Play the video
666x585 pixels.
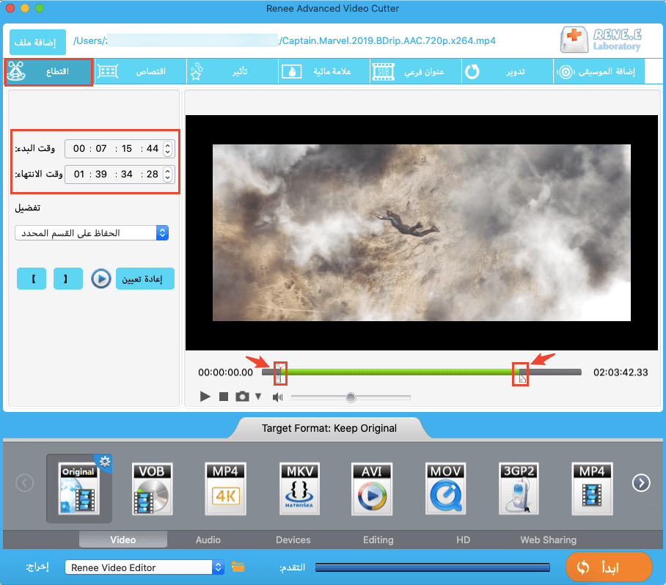[205, 397]
